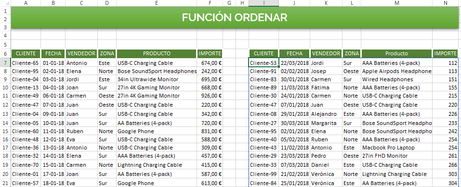Select cell 27in FHD Monitor
Screen dimensions: 461x187
pyautogui.click(x=396, y=156)
